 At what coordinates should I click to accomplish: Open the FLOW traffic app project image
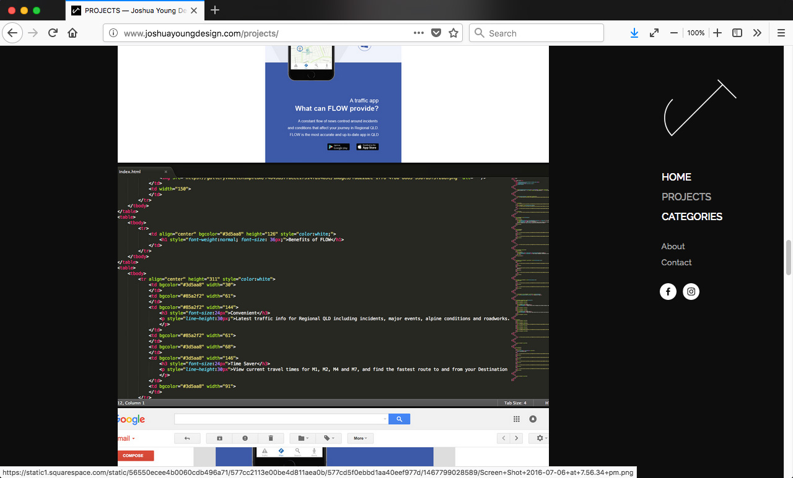coord(333,104)
